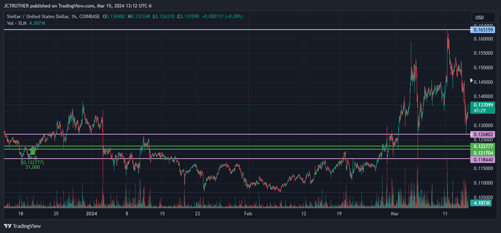
Task: Click the 0.121704 green level label
Action: tap(483, 152)
